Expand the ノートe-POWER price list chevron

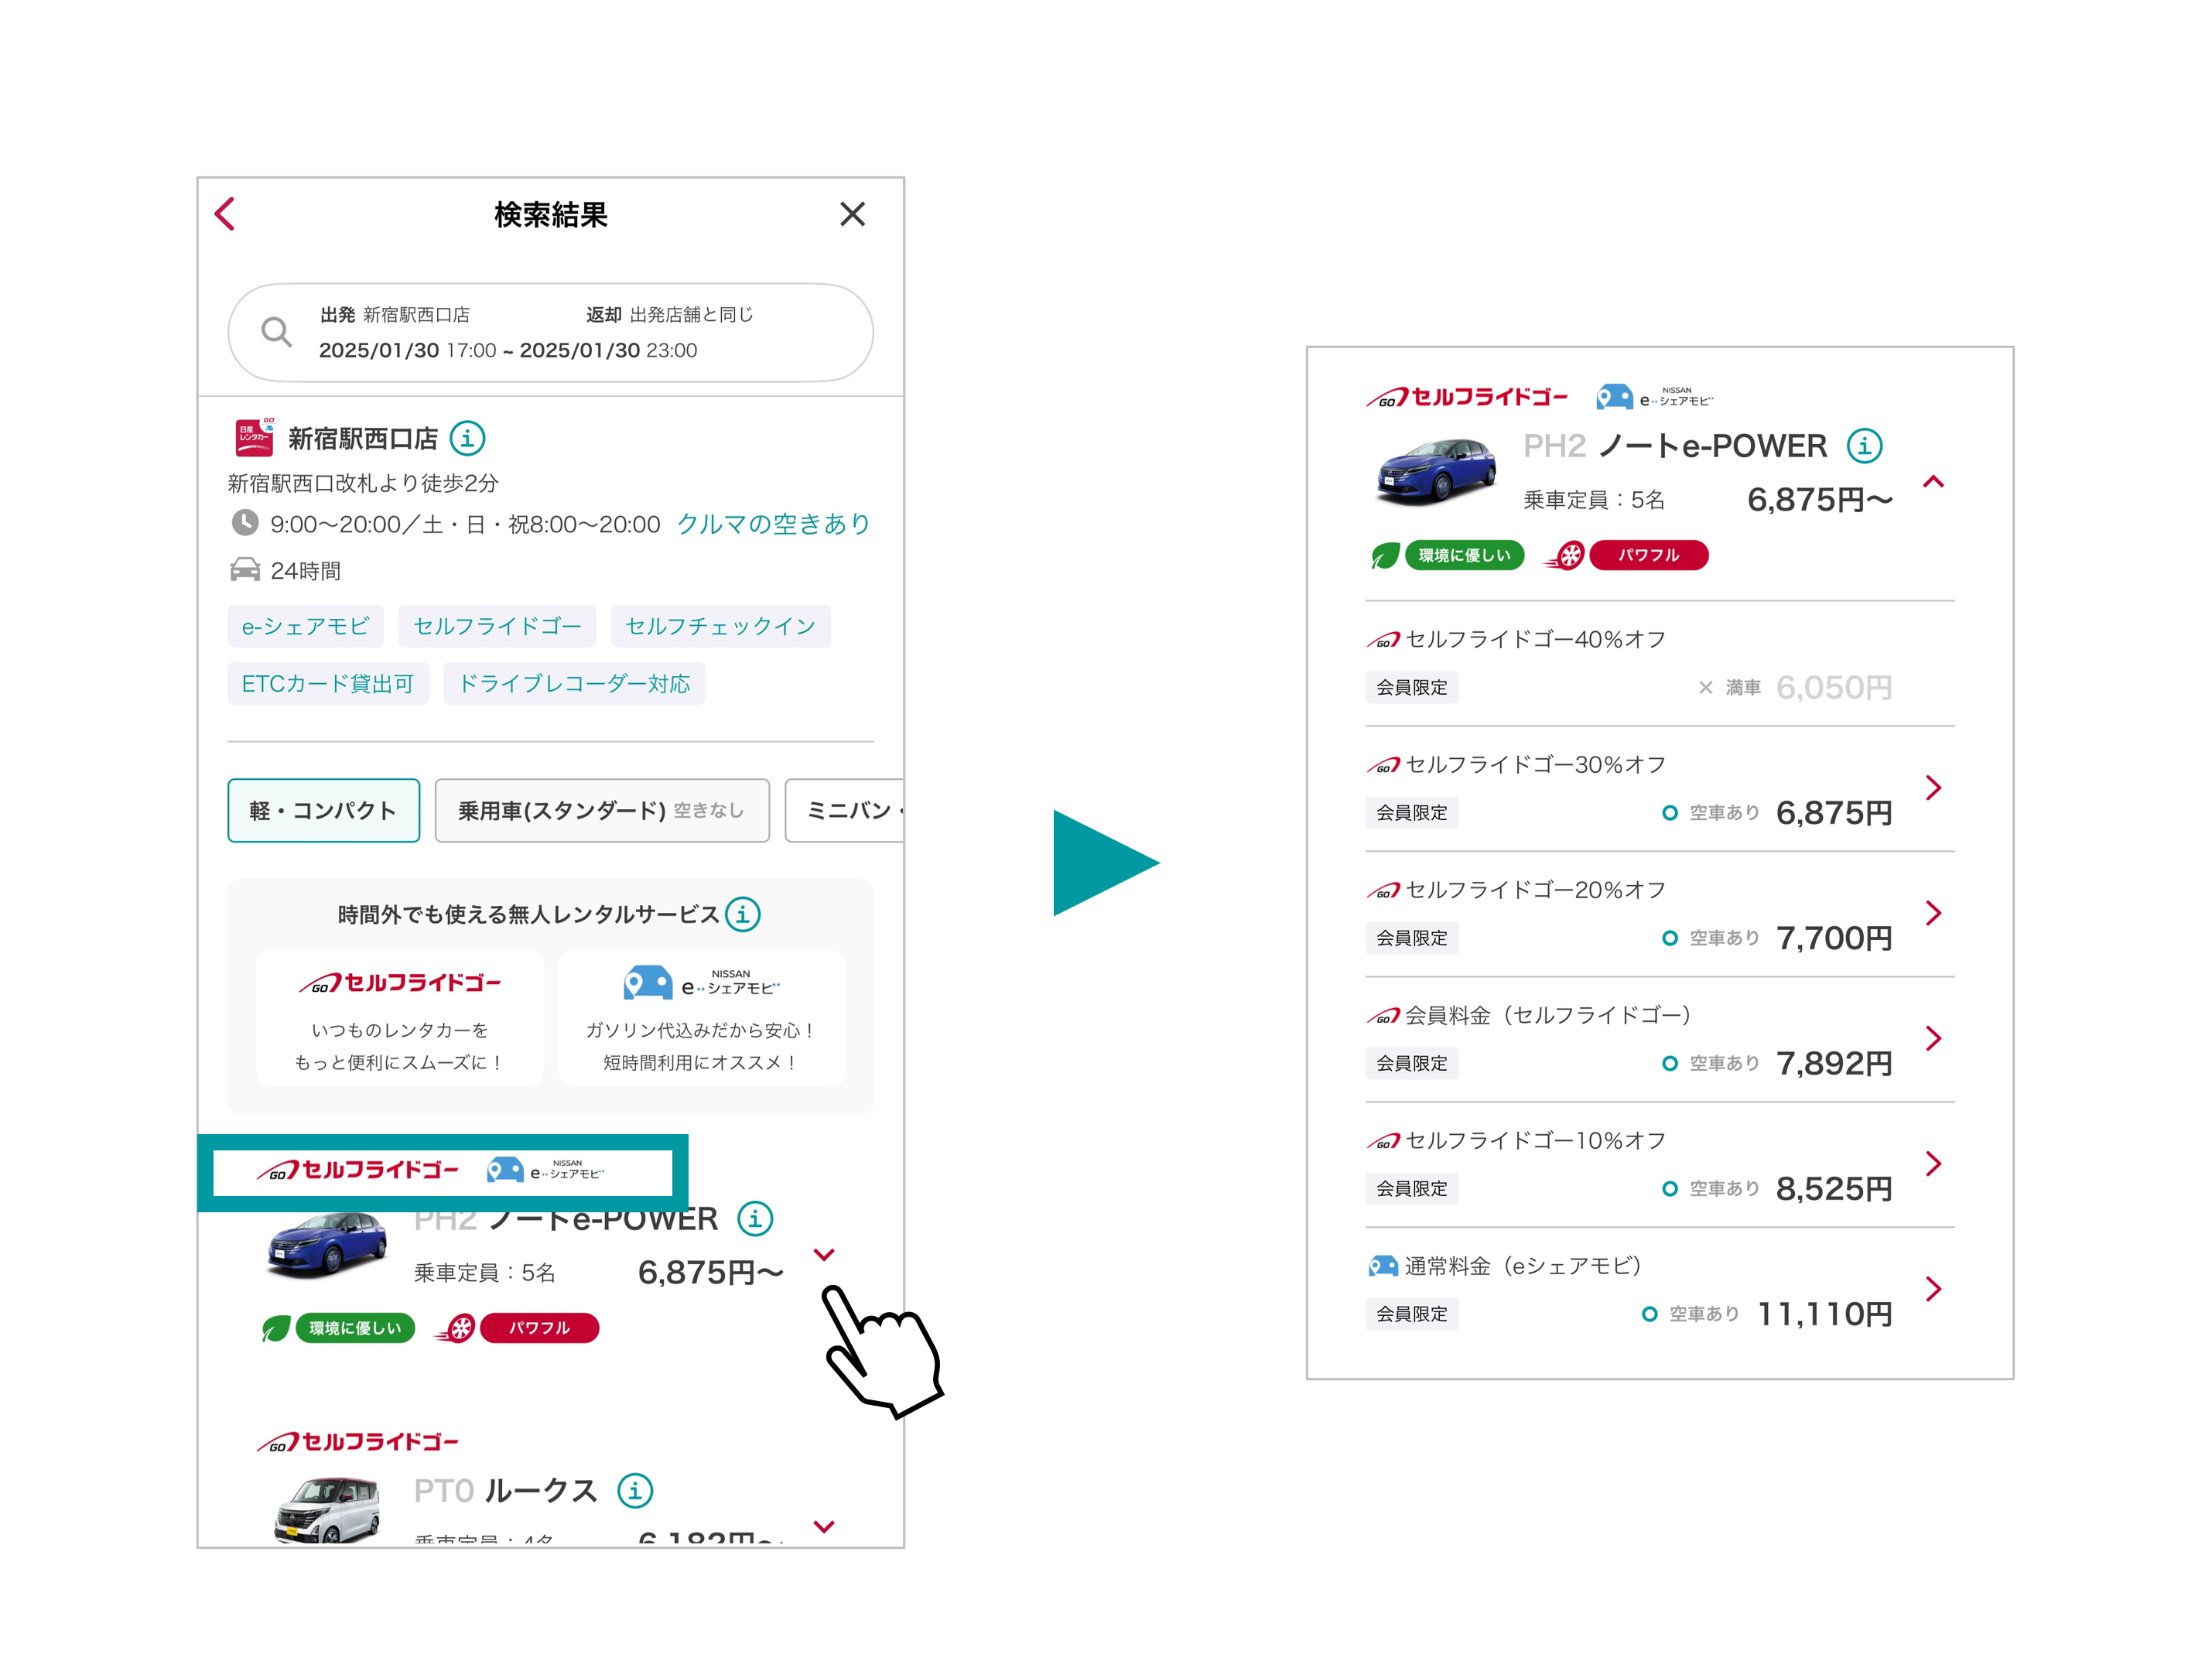824,1254
